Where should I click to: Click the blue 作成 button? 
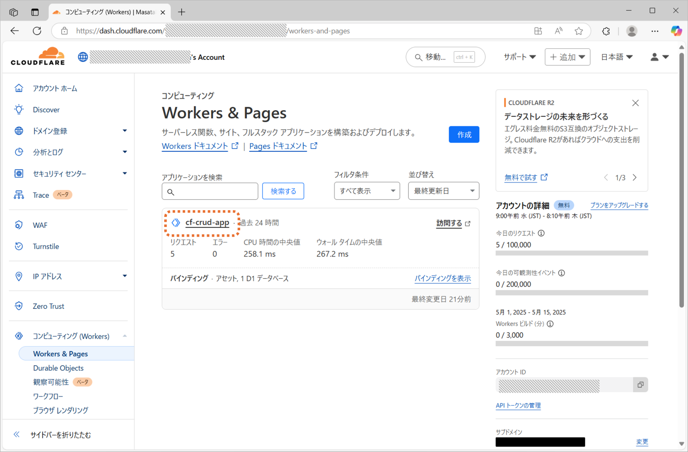tap(464, 135)
